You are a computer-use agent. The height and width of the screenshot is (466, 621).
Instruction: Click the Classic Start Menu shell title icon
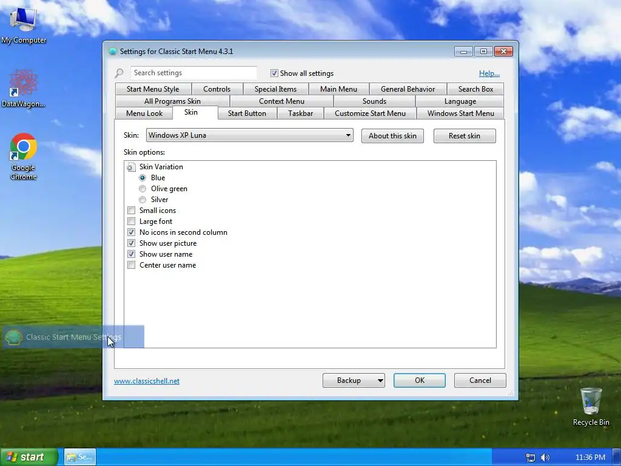112,52
